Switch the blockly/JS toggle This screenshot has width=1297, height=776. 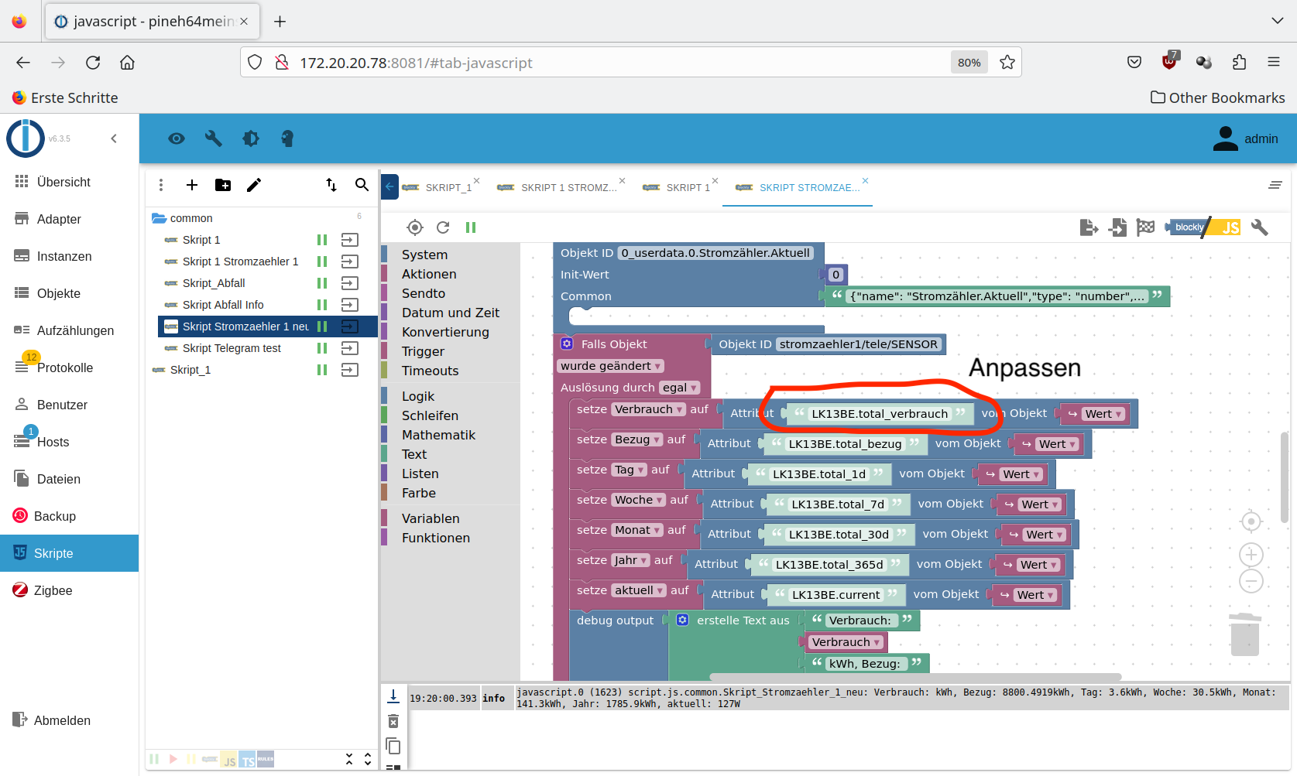coord(1203,227)
